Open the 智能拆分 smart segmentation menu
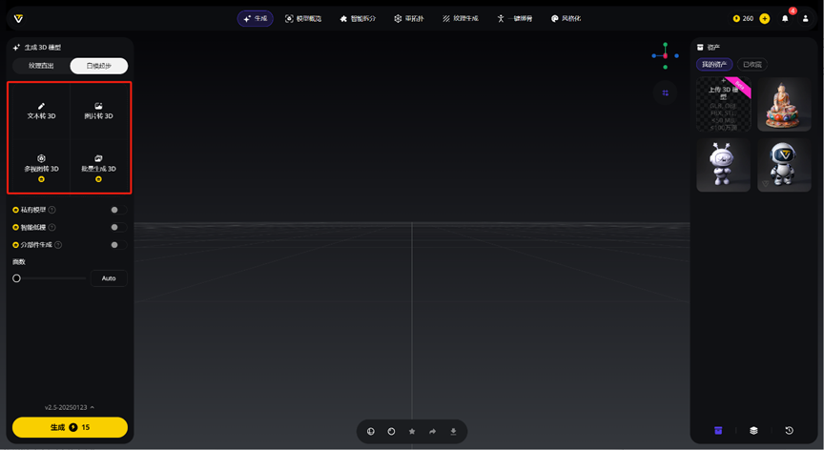824x450 pixels. (x=358, y=18)
